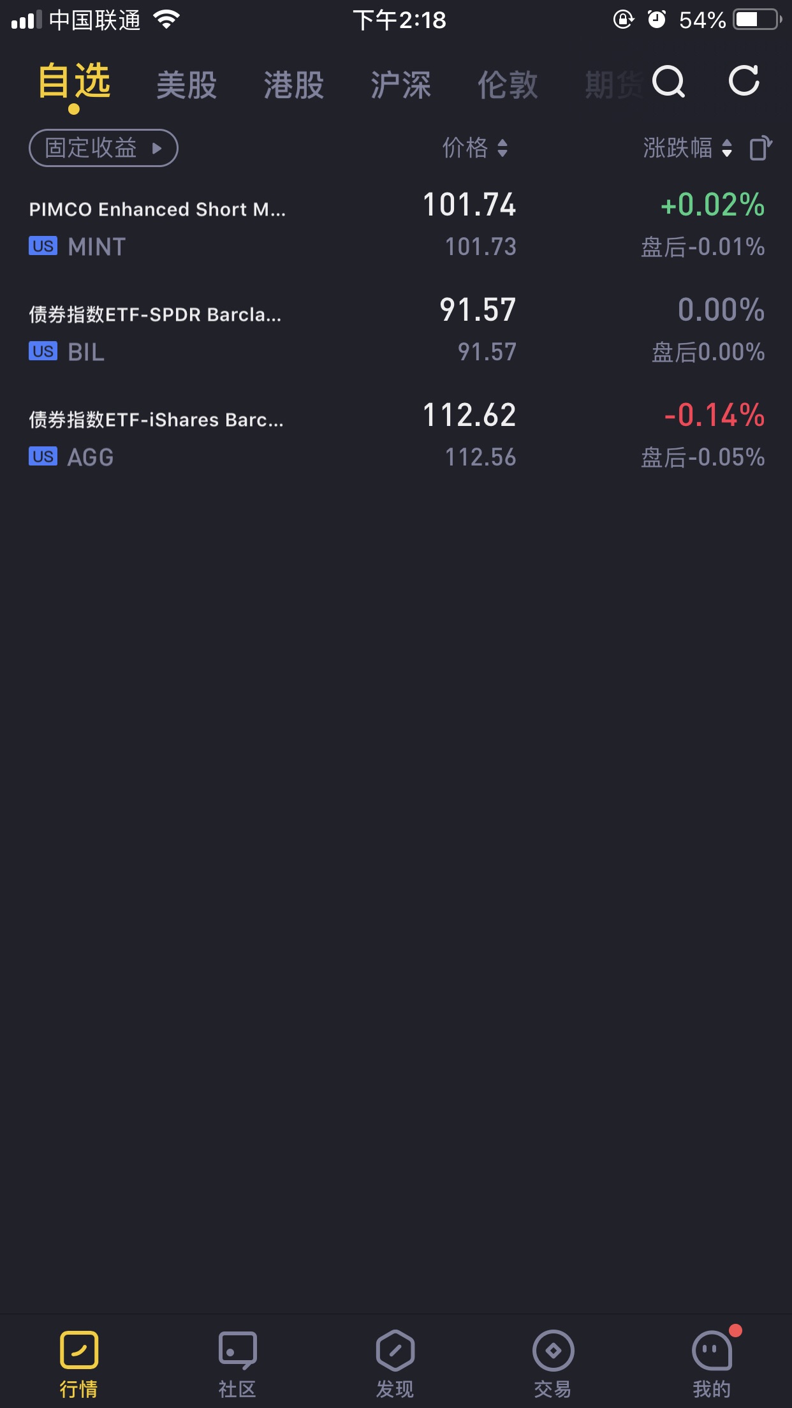Switch to the 沪深 tab

401,85
